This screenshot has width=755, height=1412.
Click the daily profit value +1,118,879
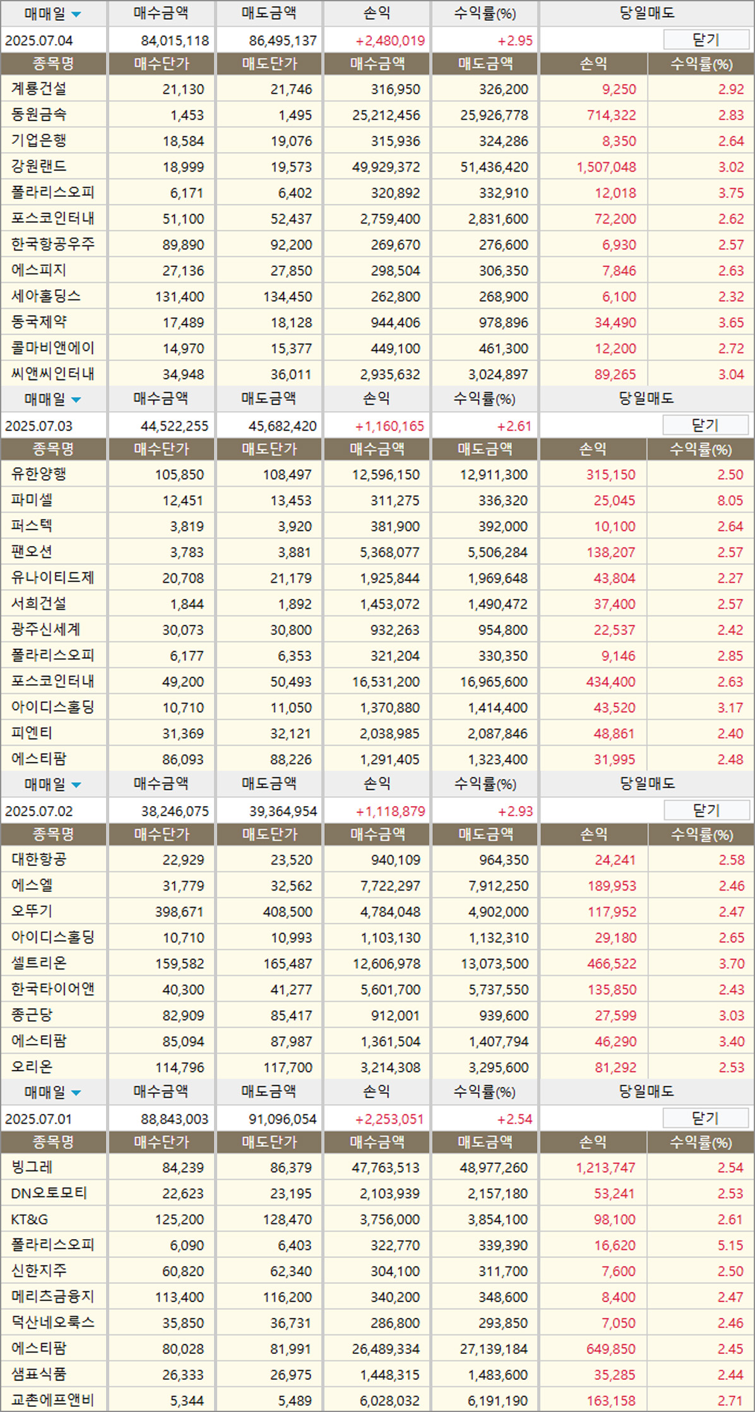(391, 811)
